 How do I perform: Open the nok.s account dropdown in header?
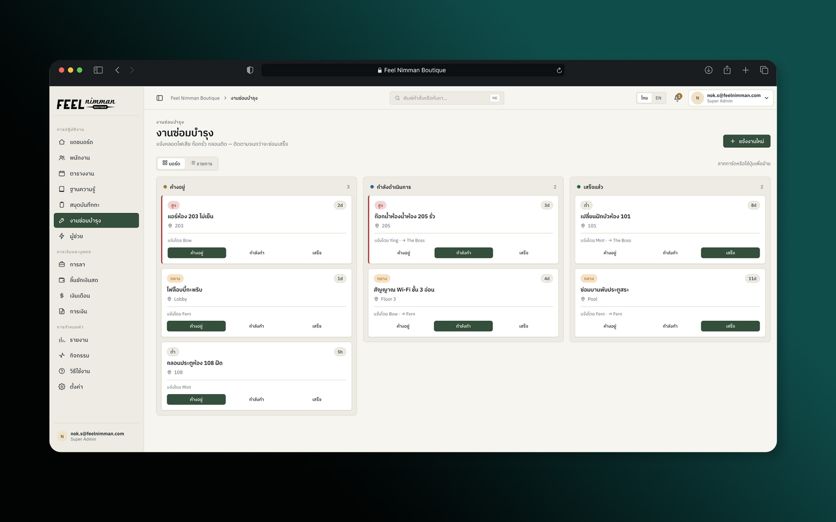tap(731, 98)
